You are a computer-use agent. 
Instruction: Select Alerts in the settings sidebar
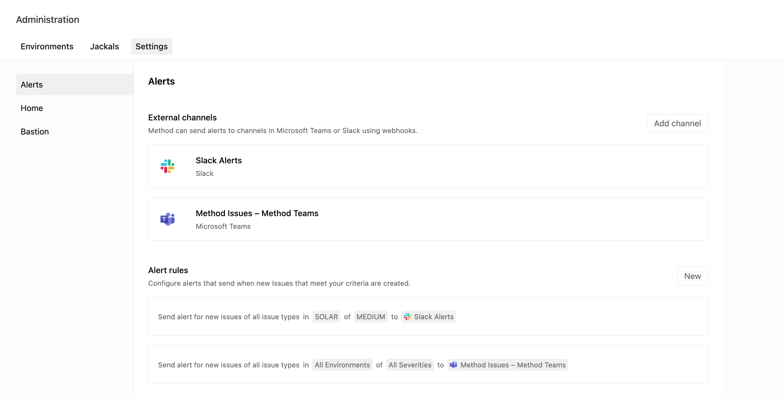75,85
